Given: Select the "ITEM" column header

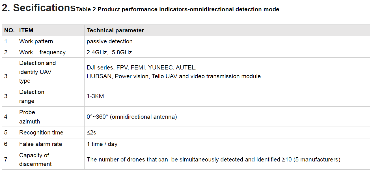Looking at the screenshot, I should click(26, 30).
